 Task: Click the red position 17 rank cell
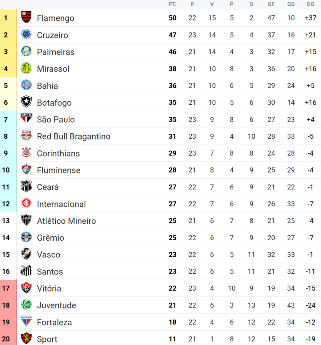click(x=6, y=288)
